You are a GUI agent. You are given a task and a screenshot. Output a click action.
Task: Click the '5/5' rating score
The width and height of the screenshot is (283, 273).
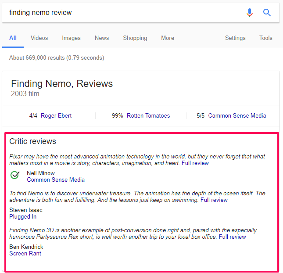coord(201,115)
